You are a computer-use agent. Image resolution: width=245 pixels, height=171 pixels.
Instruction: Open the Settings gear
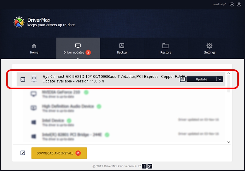[x=209, y=49]
